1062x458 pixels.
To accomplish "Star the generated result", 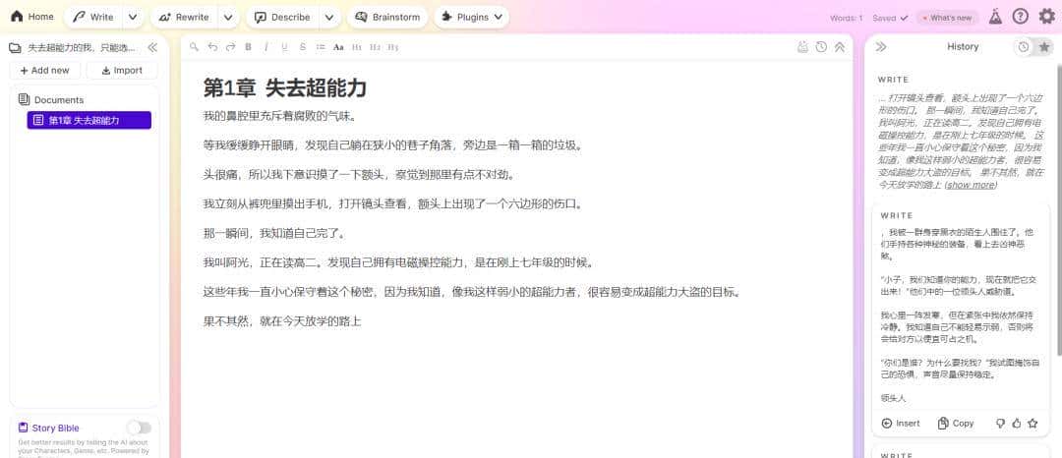I will pos(1032,423).
